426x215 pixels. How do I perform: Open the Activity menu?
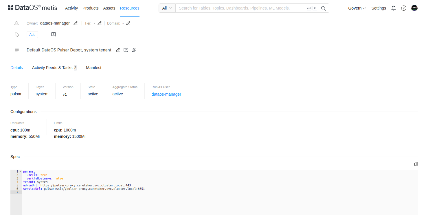(x=71, y=8)
